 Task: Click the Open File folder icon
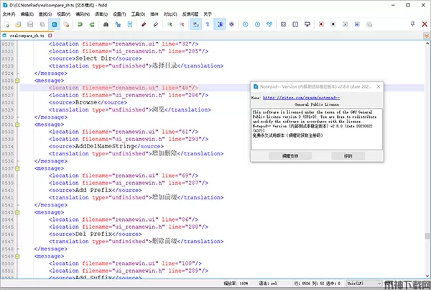pyautogui.click(x=18, y=24)
